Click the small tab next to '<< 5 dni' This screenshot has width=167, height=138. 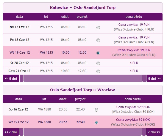click(x=21, y=78)
